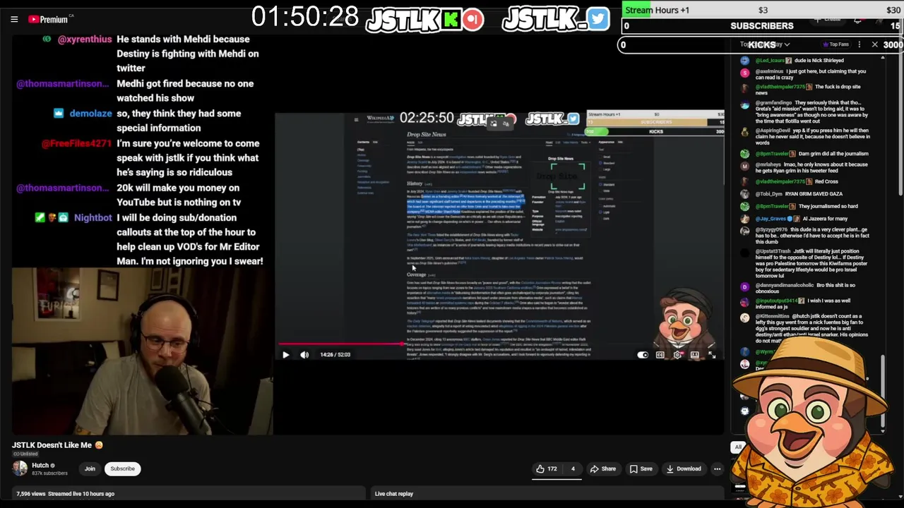Viewport: 904px width, 508px height.
Task: Expand the Top chat replay dropdown
Action: (765, 44)
